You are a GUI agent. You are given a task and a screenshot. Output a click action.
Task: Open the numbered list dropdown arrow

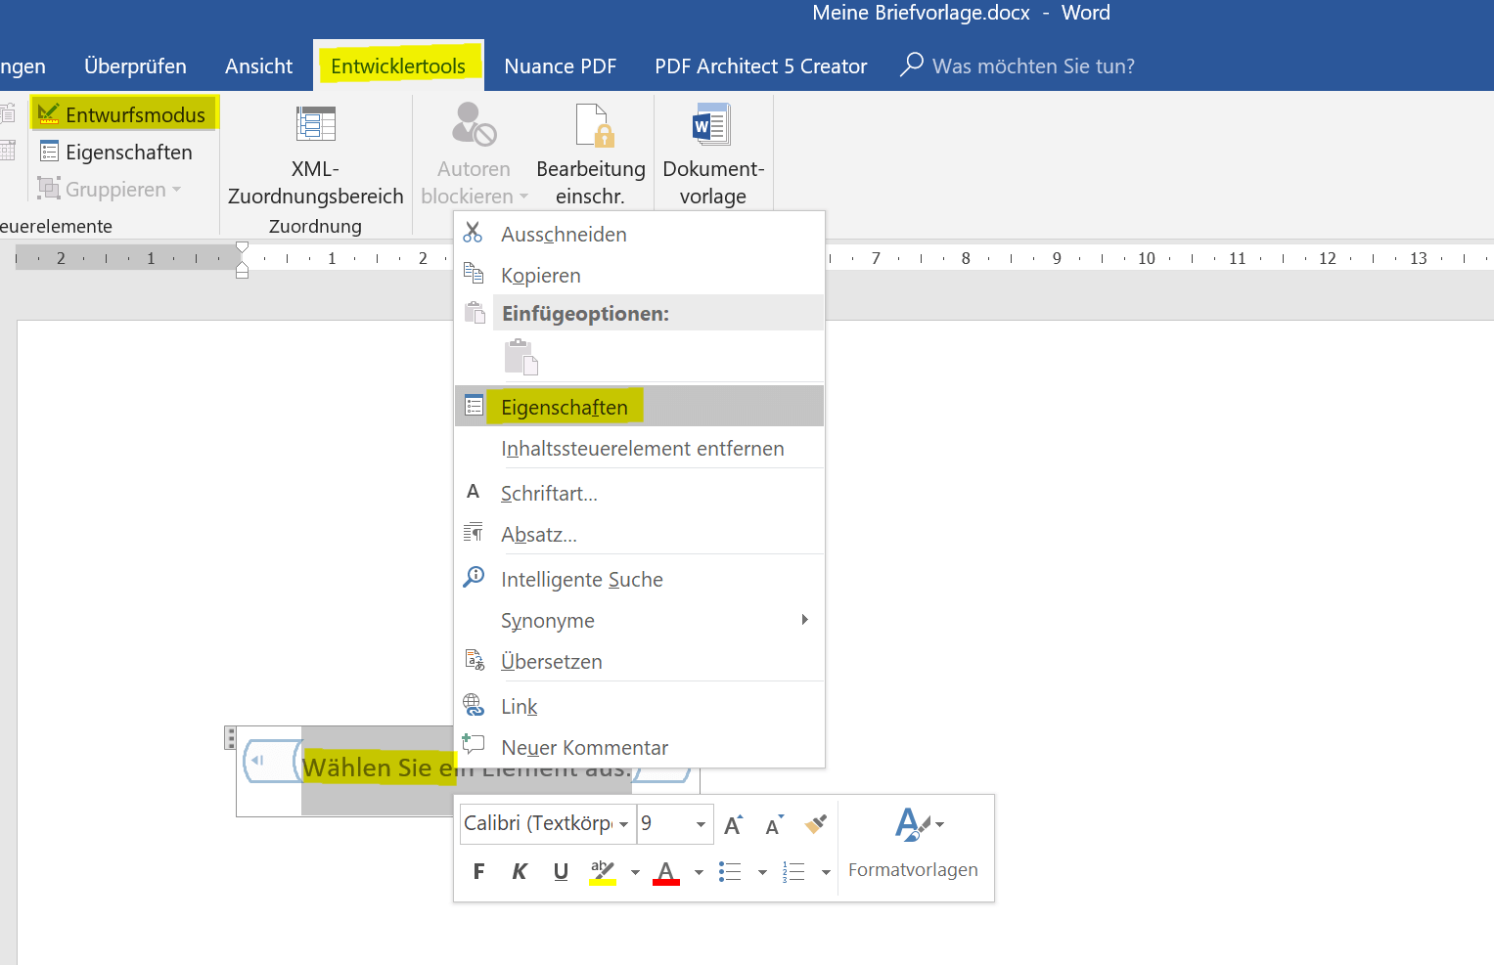pyautogui.click(x=826, y=872)
